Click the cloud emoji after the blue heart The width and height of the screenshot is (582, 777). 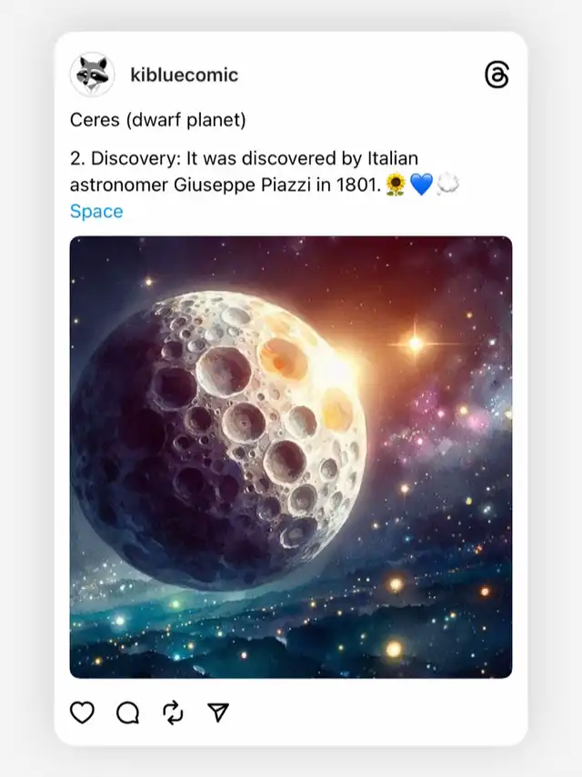click(x=447, y=184)
